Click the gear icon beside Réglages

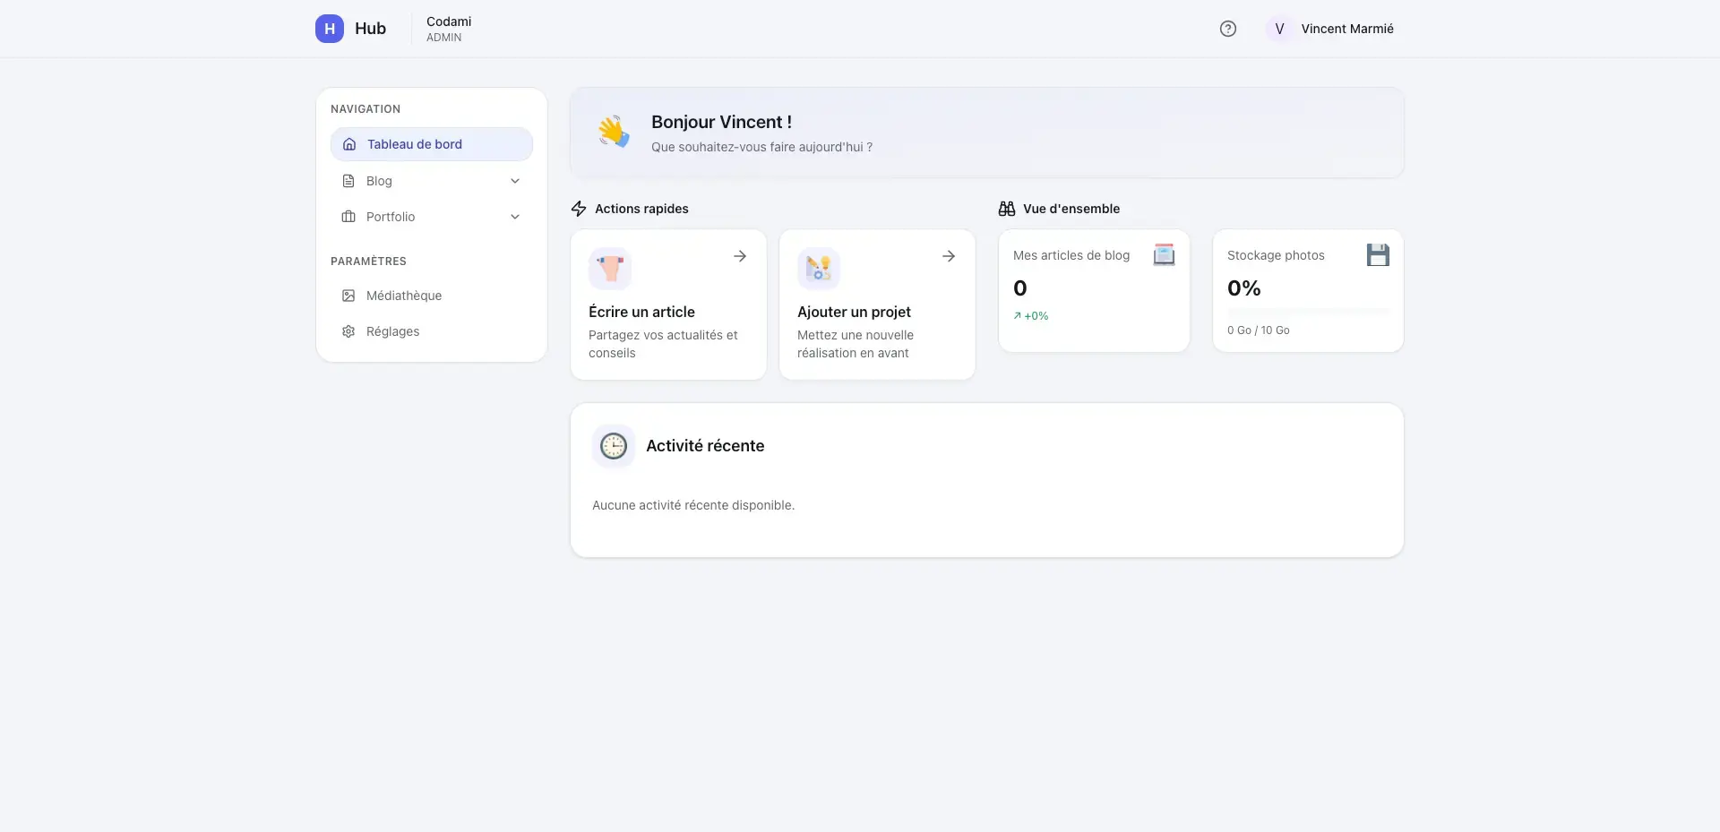pos(348,331)
